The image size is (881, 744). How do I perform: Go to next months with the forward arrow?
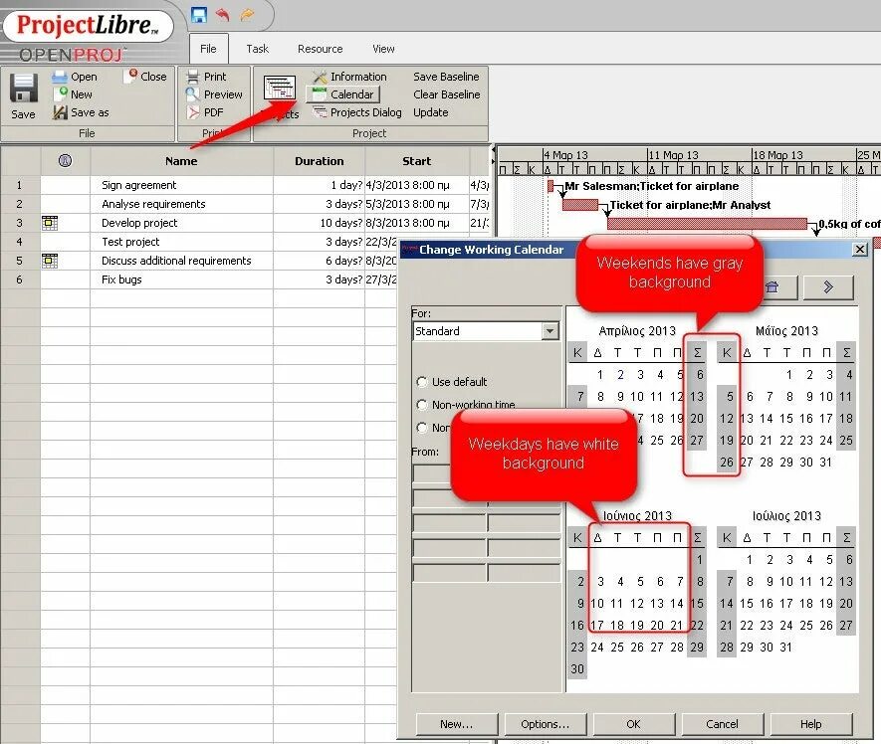coord(828,286)
